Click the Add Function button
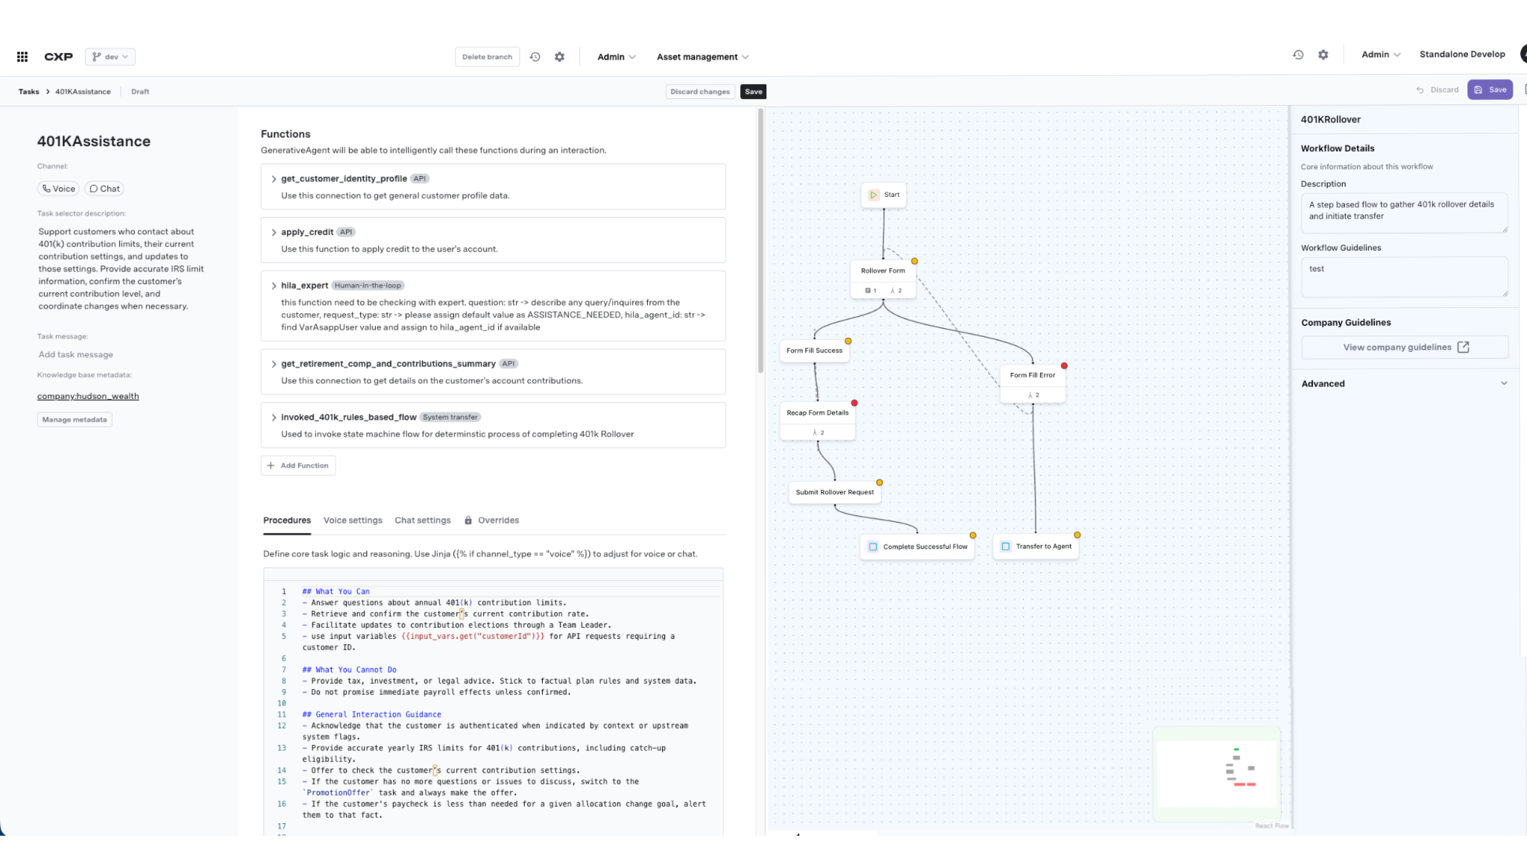This screenshot has height=859, width=1527. pyautogui.click(x=297, y=465)
